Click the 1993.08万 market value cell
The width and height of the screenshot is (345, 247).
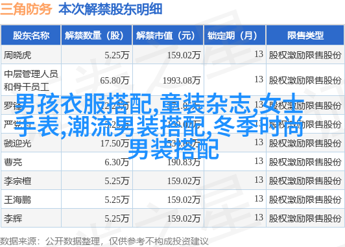click(182, 80)
